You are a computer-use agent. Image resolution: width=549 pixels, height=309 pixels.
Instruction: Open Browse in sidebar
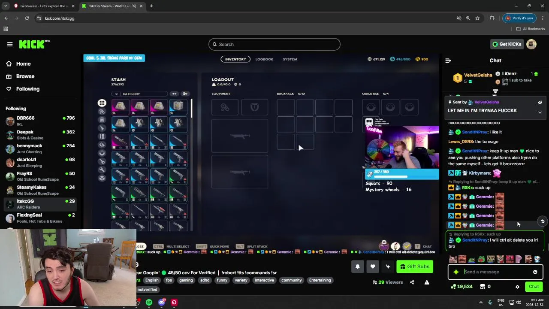25,76
